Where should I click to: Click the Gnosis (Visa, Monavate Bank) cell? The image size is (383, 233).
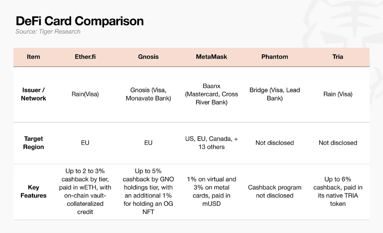(148, 94)
